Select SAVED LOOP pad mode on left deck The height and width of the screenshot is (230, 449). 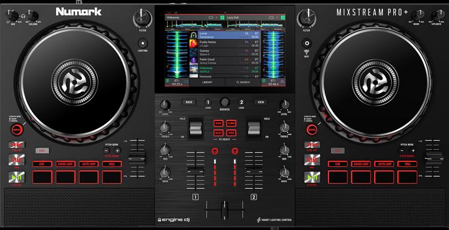(65, 164)
